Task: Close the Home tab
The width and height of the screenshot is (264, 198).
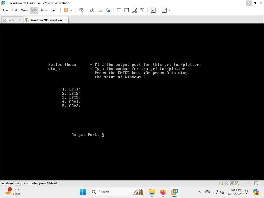Action: click(x=20, y=20)
